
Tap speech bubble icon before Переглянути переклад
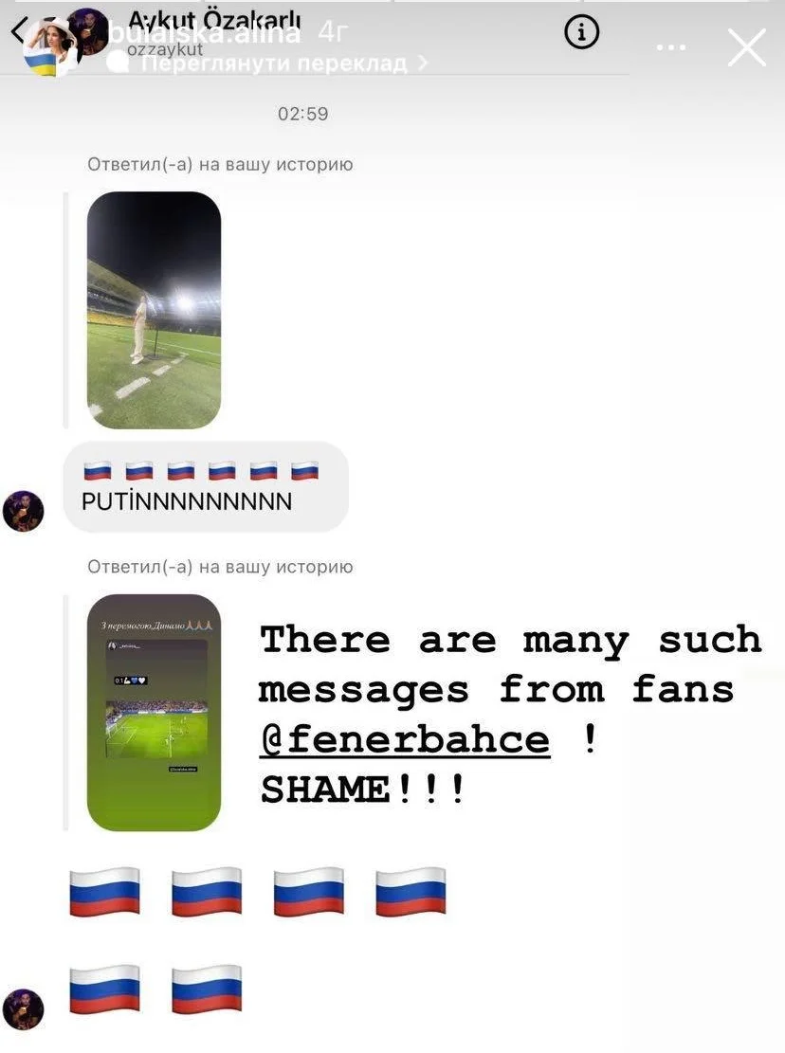[119, 63]
